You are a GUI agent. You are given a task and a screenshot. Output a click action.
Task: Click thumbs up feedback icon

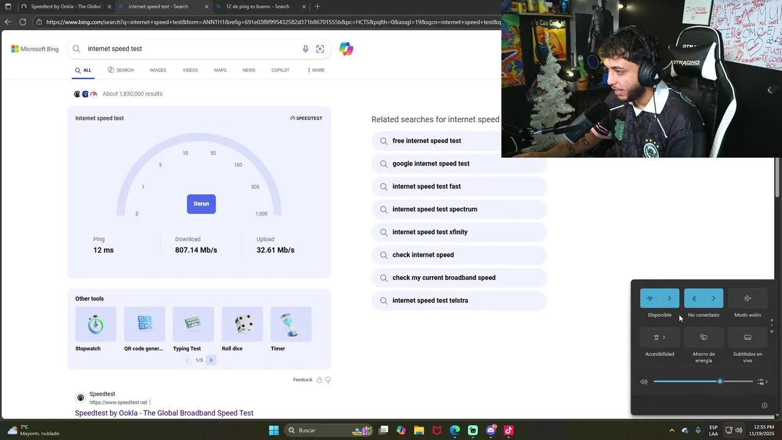(x=319, y=380)
